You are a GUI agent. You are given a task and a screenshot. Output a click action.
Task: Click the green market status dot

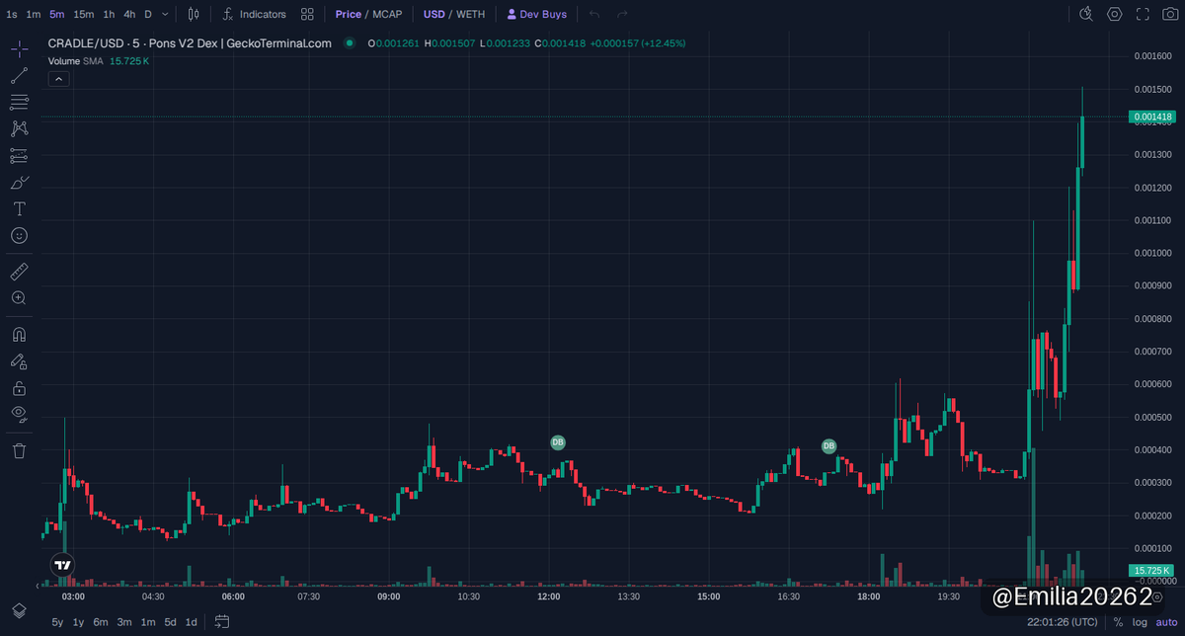350,43
